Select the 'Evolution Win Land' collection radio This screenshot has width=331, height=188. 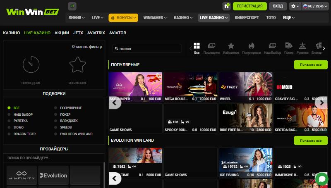pyautogui.click(x=55, y=134)
